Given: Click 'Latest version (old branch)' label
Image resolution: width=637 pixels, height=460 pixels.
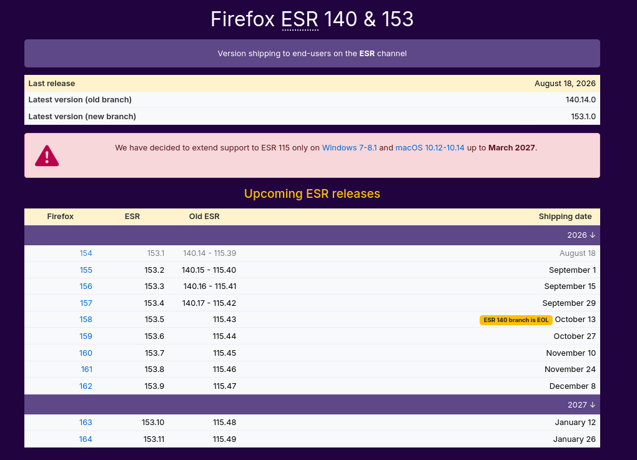Looking at the screenshot, I should pyautogui.click(x=80, y=100).
